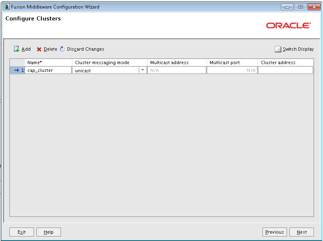Image resolution: width=323 pixels, height=241 pixels.
Task: Click Multicast port column header
Action: [x=232, y=62]
